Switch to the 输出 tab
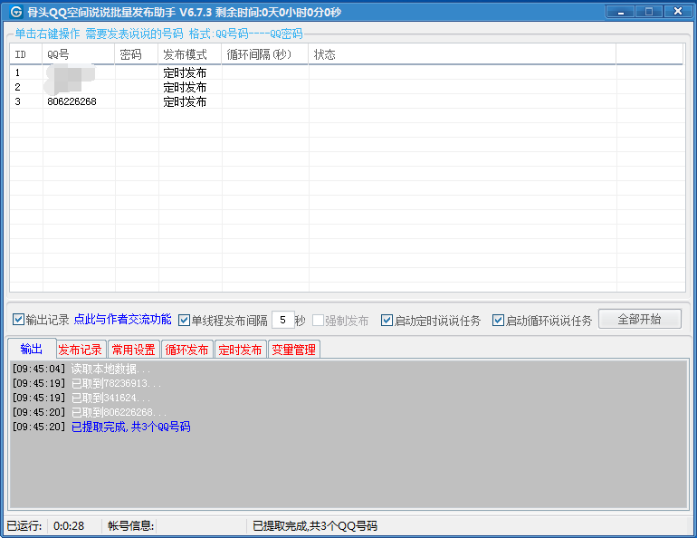Image resolution: width=697 pixels, height=538 pixels. click(32, 349)
